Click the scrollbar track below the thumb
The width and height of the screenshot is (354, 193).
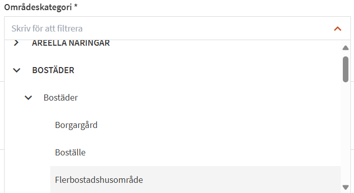pyautogui.click(x=345, y=133)
